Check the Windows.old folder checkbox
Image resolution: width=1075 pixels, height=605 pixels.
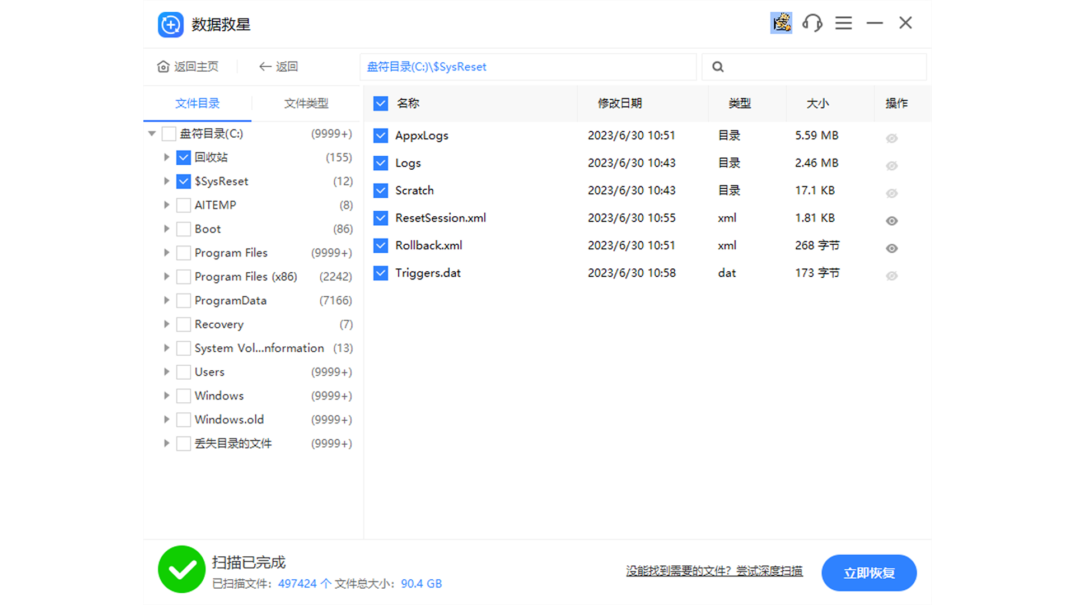184,420
